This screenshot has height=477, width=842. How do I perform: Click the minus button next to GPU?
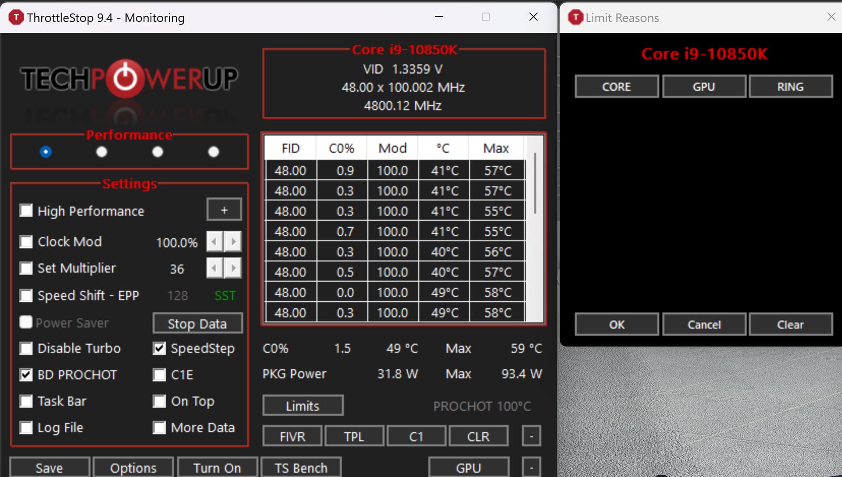pyautogui.click(x=532, y=467)
